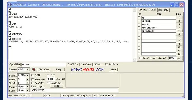Send row 1 AT command
Viewport: 192px width, 100px height.
tap(179, 18)
